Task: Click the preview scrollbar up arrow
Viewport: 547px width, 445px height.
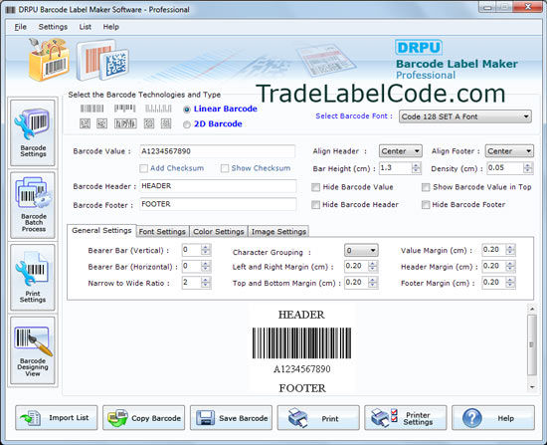Action: (x=532, y=310)
